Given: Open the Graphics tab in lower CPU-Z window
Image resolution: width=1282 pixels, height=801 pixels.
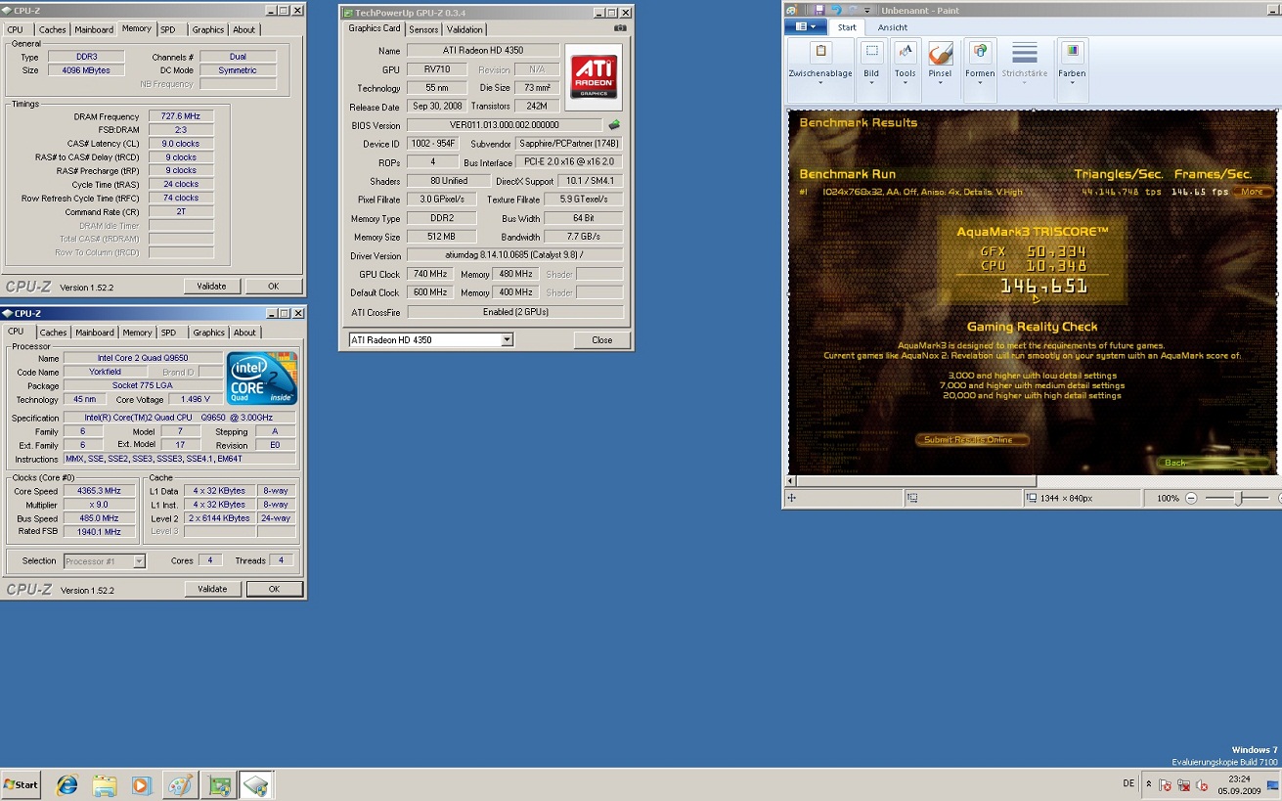Looking at the screenshot, I should [x=208, y=333].
